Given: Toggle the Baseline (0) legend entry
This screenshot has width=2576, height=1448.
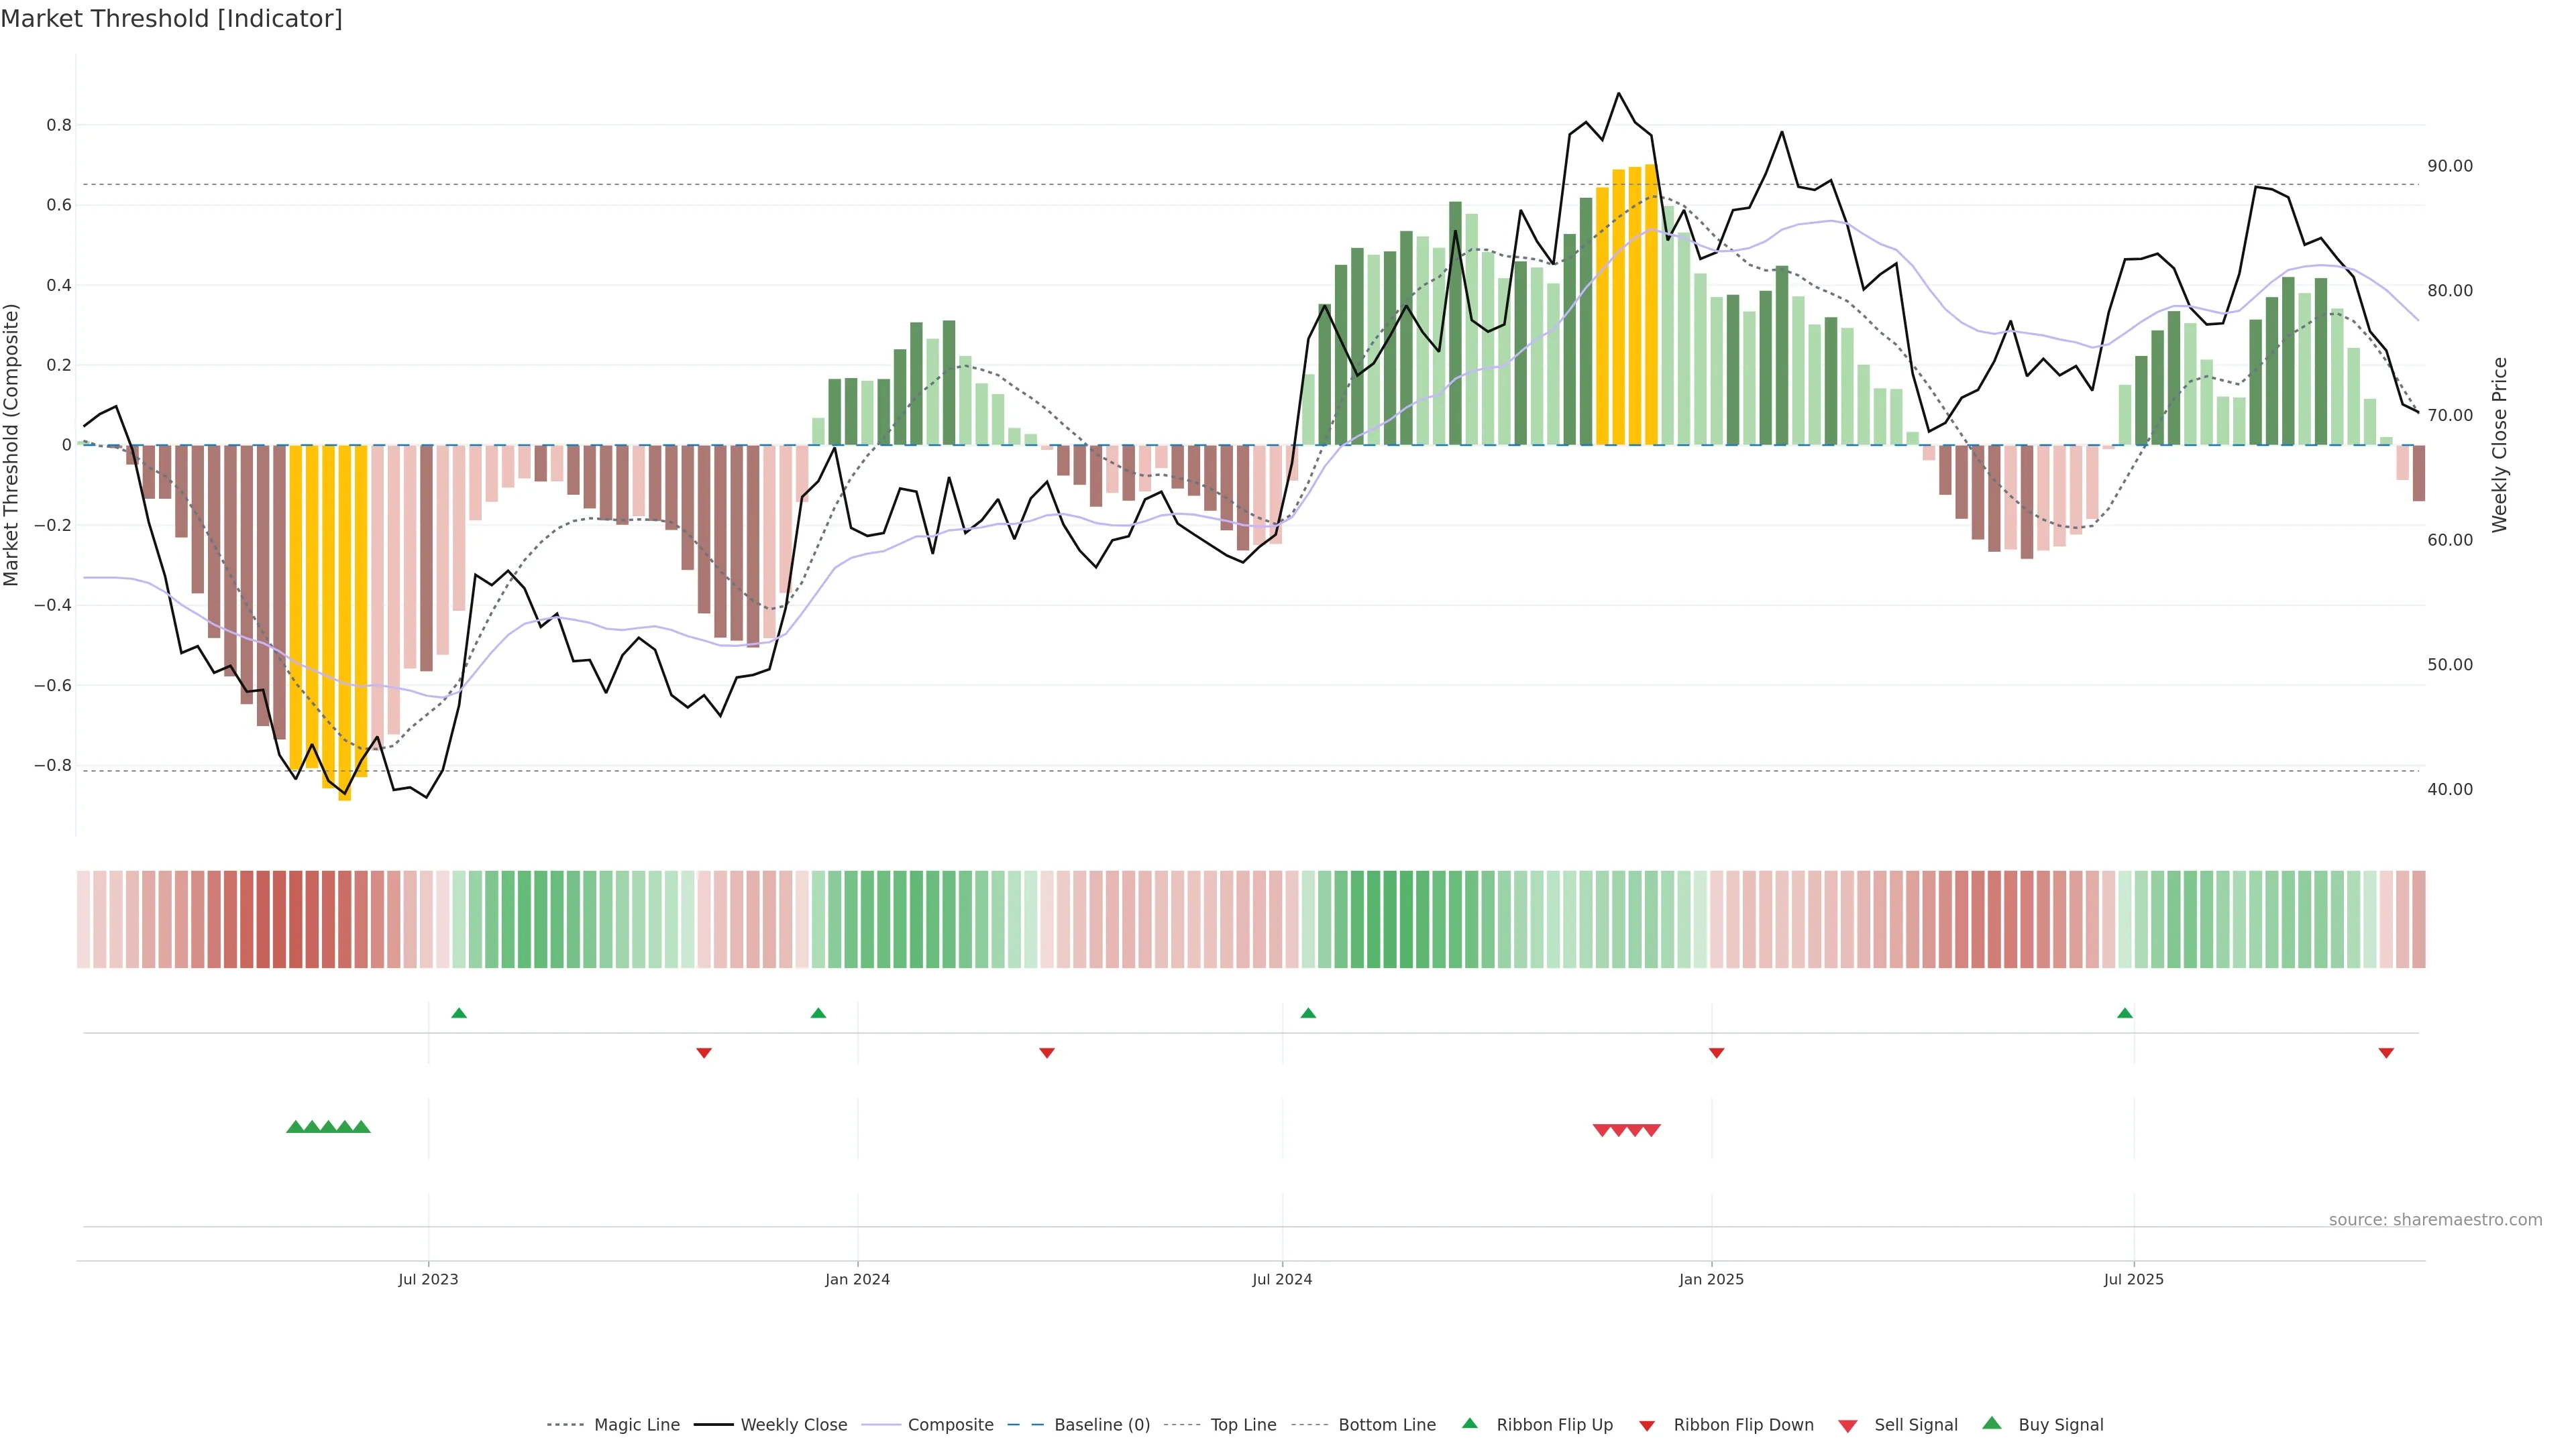Looking at the screenshot, I should click(1102, 1425).
